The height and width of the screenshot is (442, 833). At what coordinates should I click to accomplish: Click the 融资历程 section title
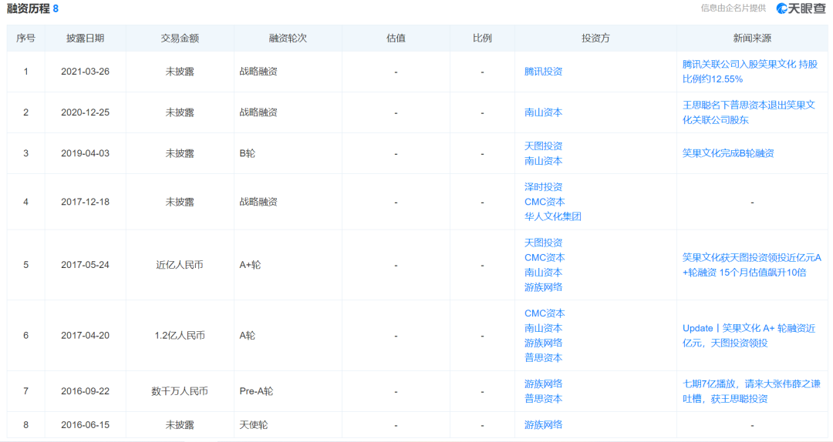click(x=28, y=8)
